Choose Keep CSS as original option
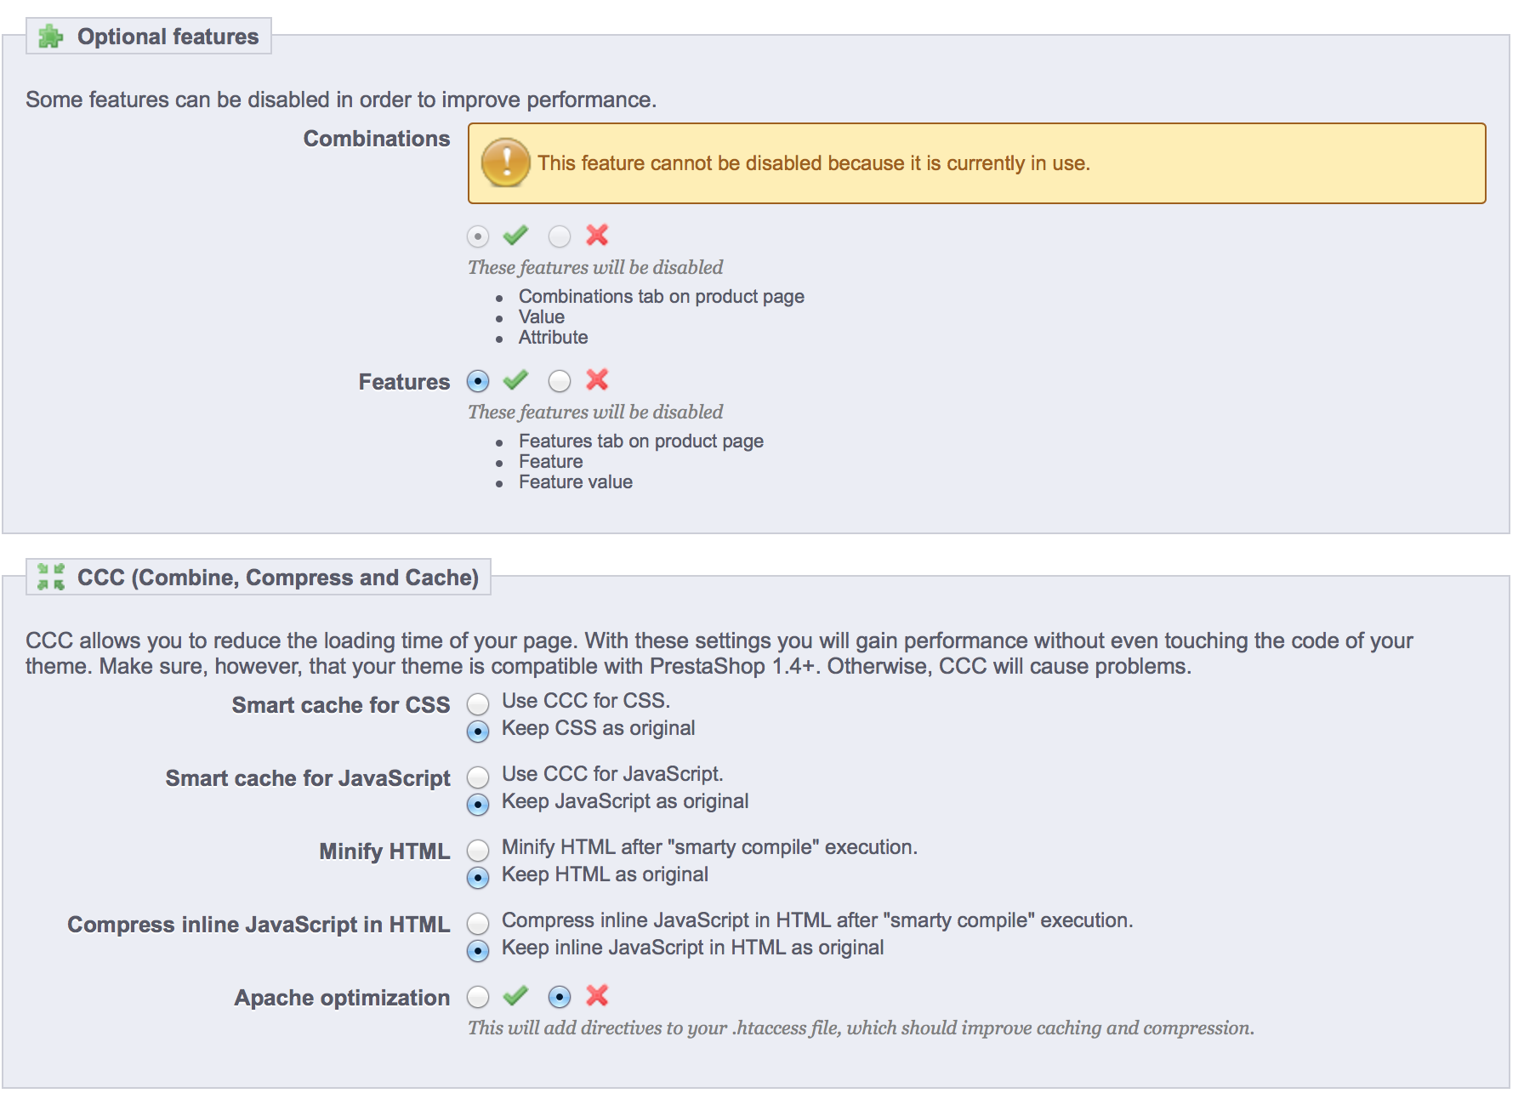 click(478, 731)
